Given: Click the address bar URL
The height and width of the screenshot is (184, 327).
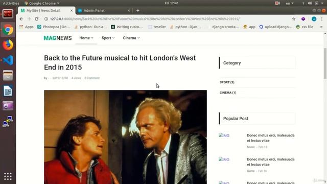Looking at the screenshot, I should tap(145, 19).
